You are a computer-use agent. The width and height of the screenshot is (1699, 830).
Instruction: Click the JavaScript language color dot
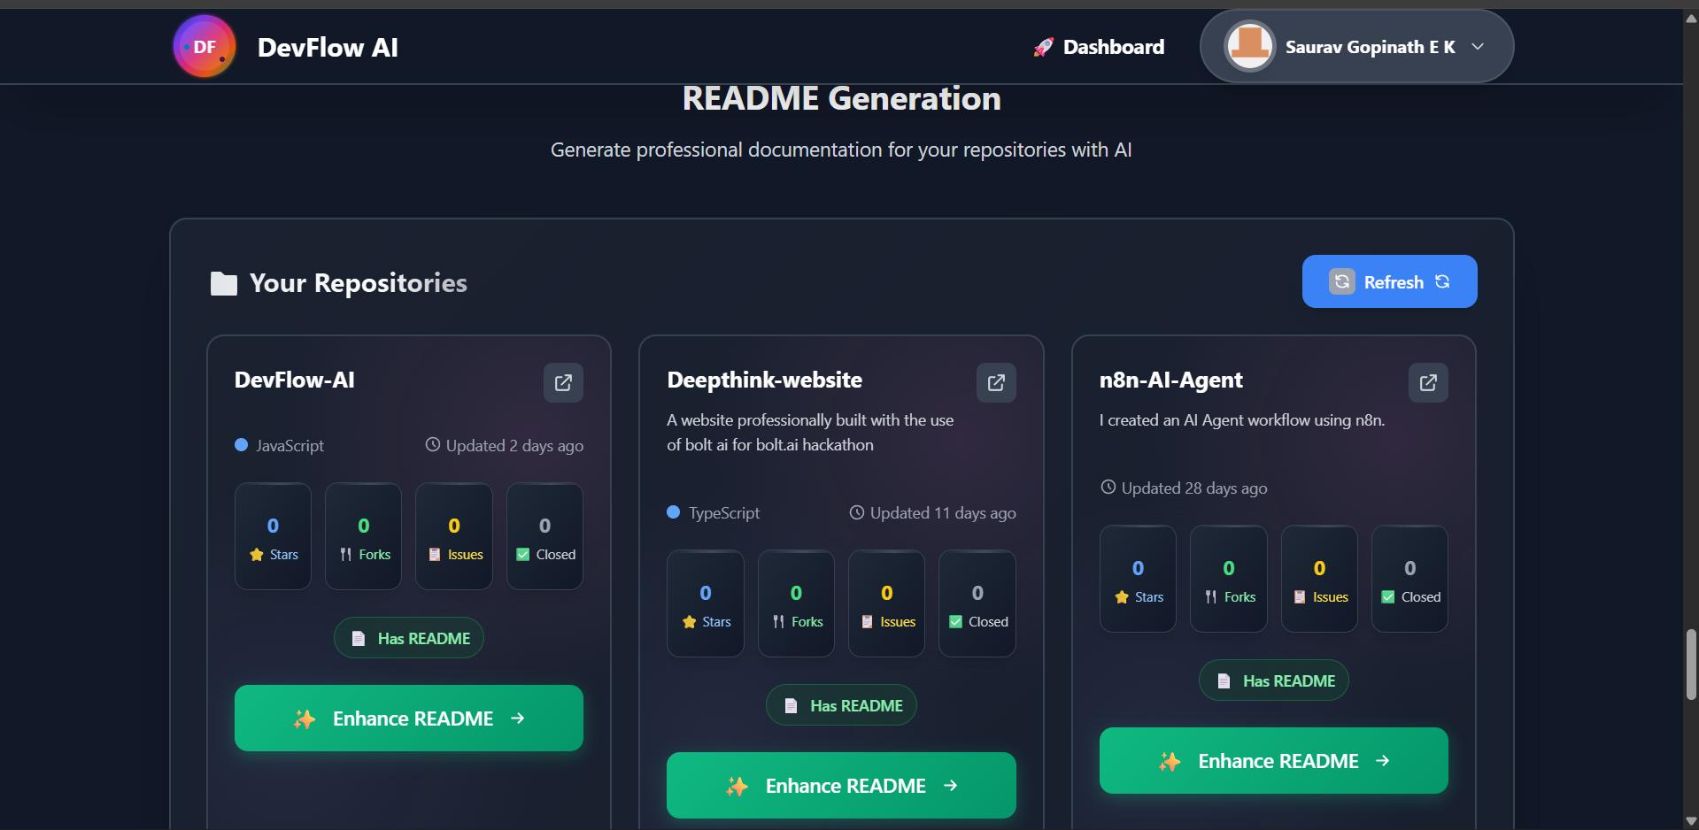click(x=241, y=445)
